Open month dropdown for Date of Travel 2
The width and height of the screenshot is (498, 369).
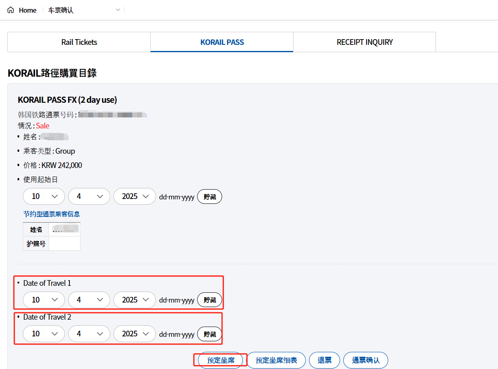pos(89,334)
